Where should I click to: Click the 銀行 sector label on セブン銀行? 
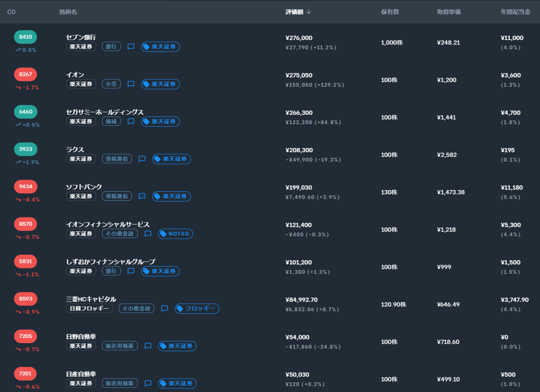pyautogui.click(x=111, y=46)
